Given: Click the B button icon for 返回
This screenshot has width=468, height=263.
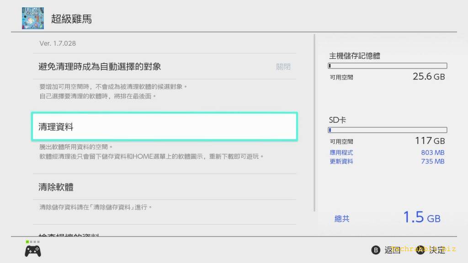Looking at the screenshot, I should pos(376,250).
